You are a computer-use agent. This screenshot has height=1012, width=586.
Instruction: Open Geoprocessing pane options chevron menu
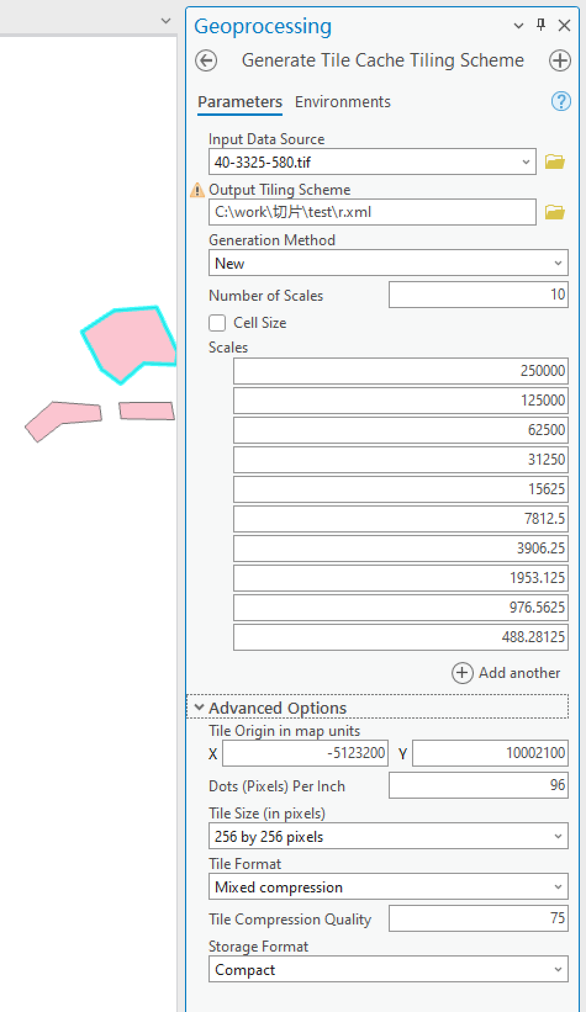coord(518,26)
